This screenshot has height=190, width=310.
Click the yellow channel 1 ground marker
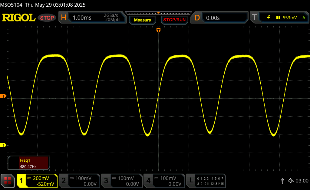pyautogui.click(x=3, y=145)
